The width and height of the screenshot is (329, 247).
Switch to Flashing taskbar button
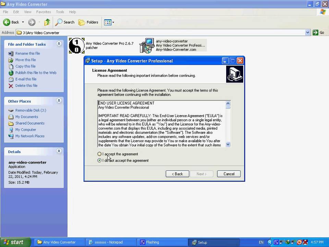click(162, 242)
